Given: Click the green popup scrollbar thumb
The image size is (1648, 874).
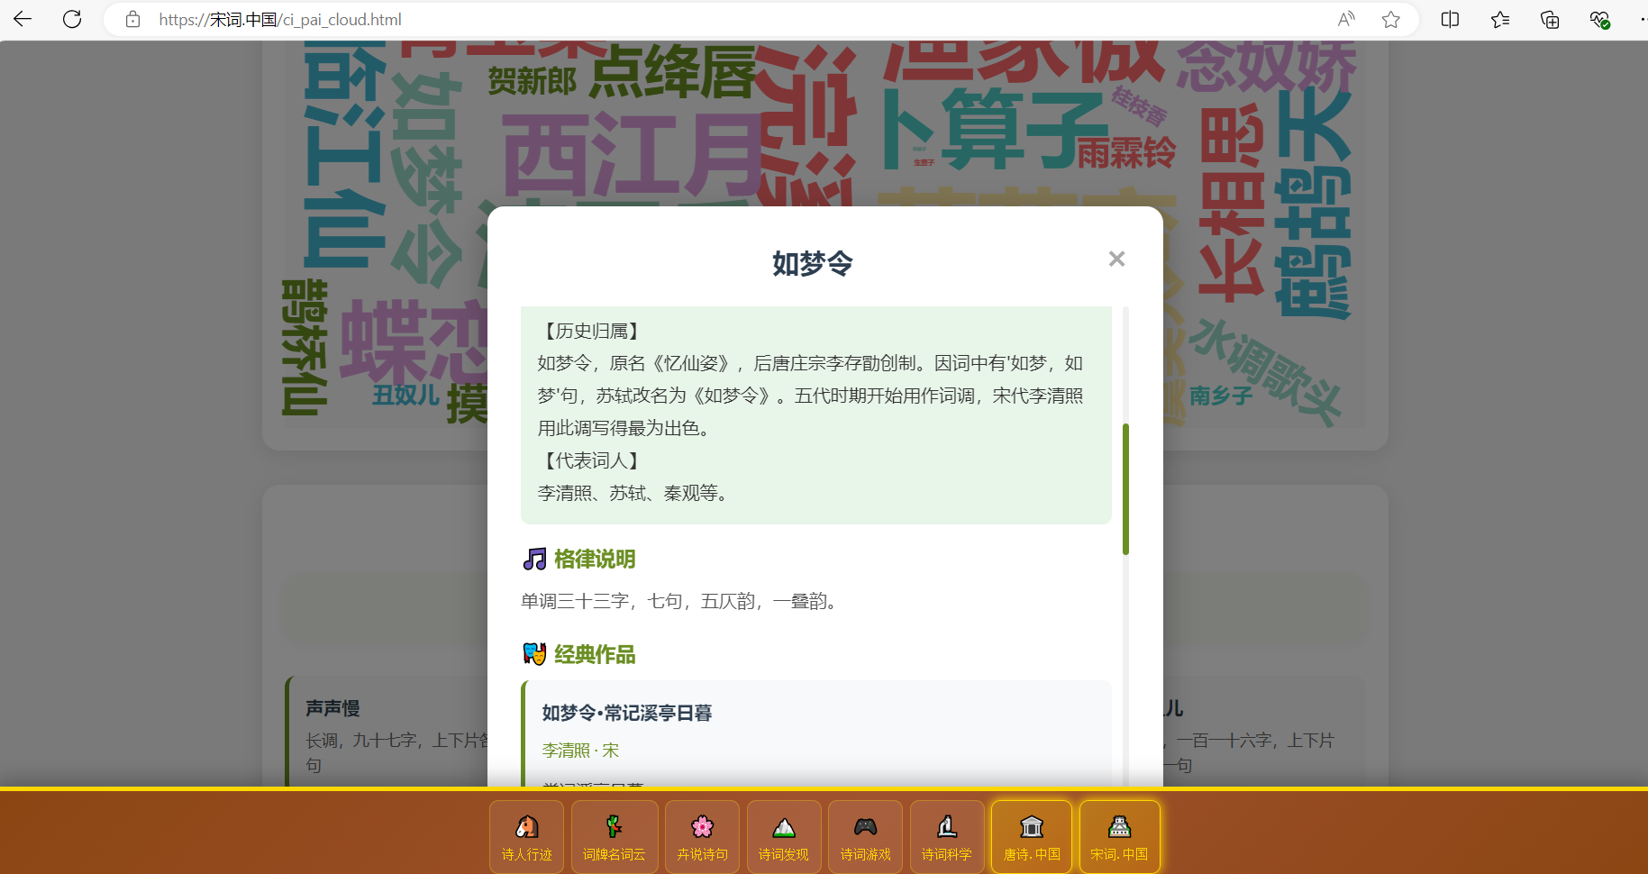Looking at the screenshot, I should pyautogui.click(x=1125, y=488).
